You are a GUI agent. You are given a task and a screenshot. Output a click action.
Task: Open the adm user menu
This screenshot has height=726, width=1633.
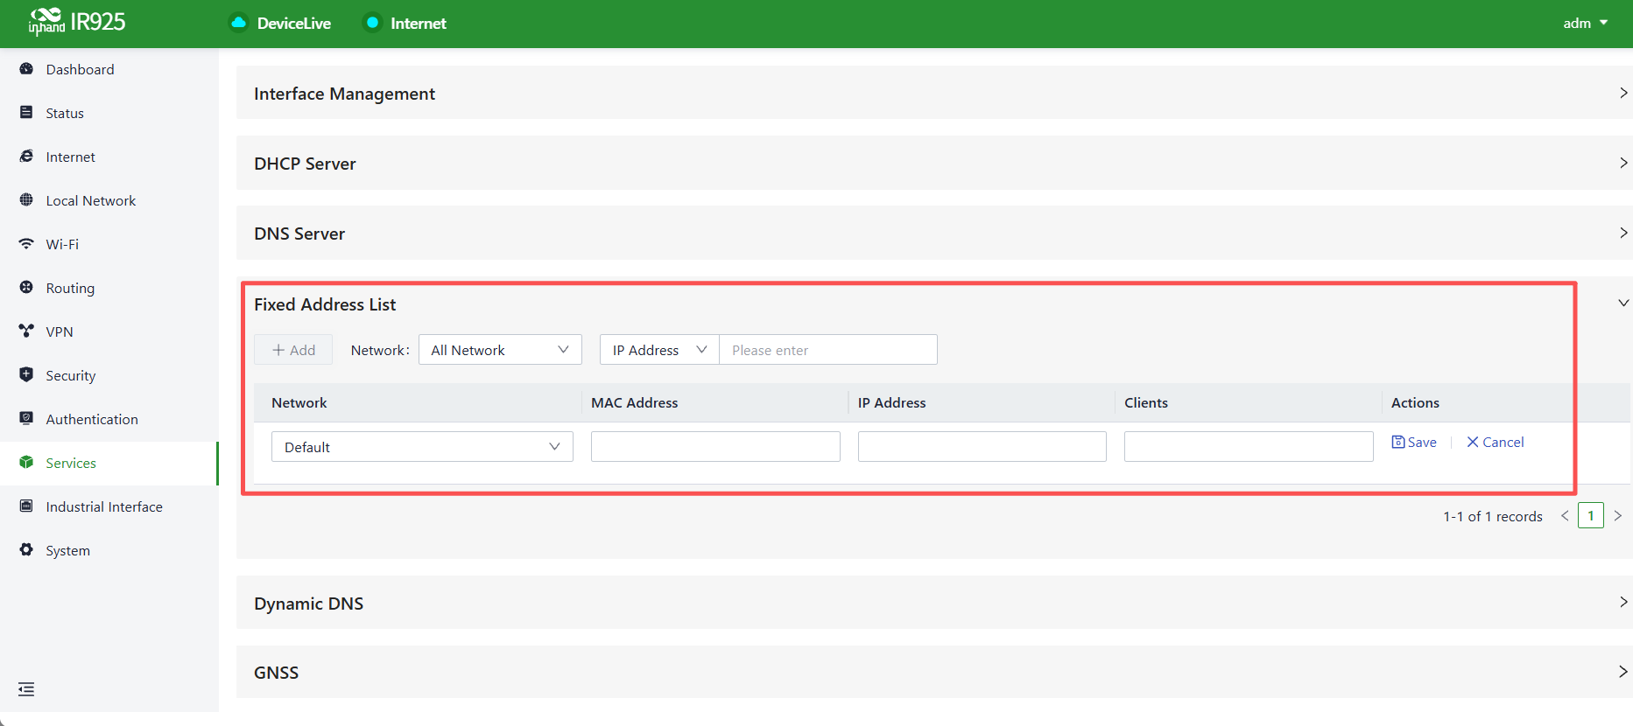pyautogui.click(x=1586, y=23)
